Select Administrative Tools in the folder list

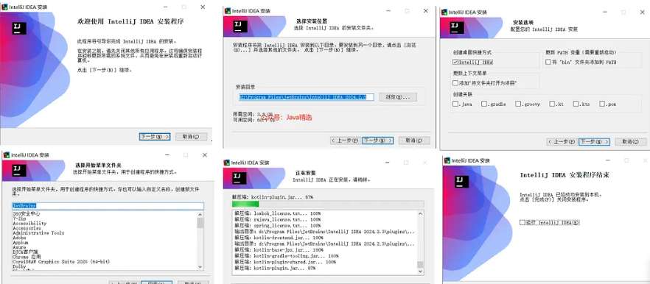(38, 233)
